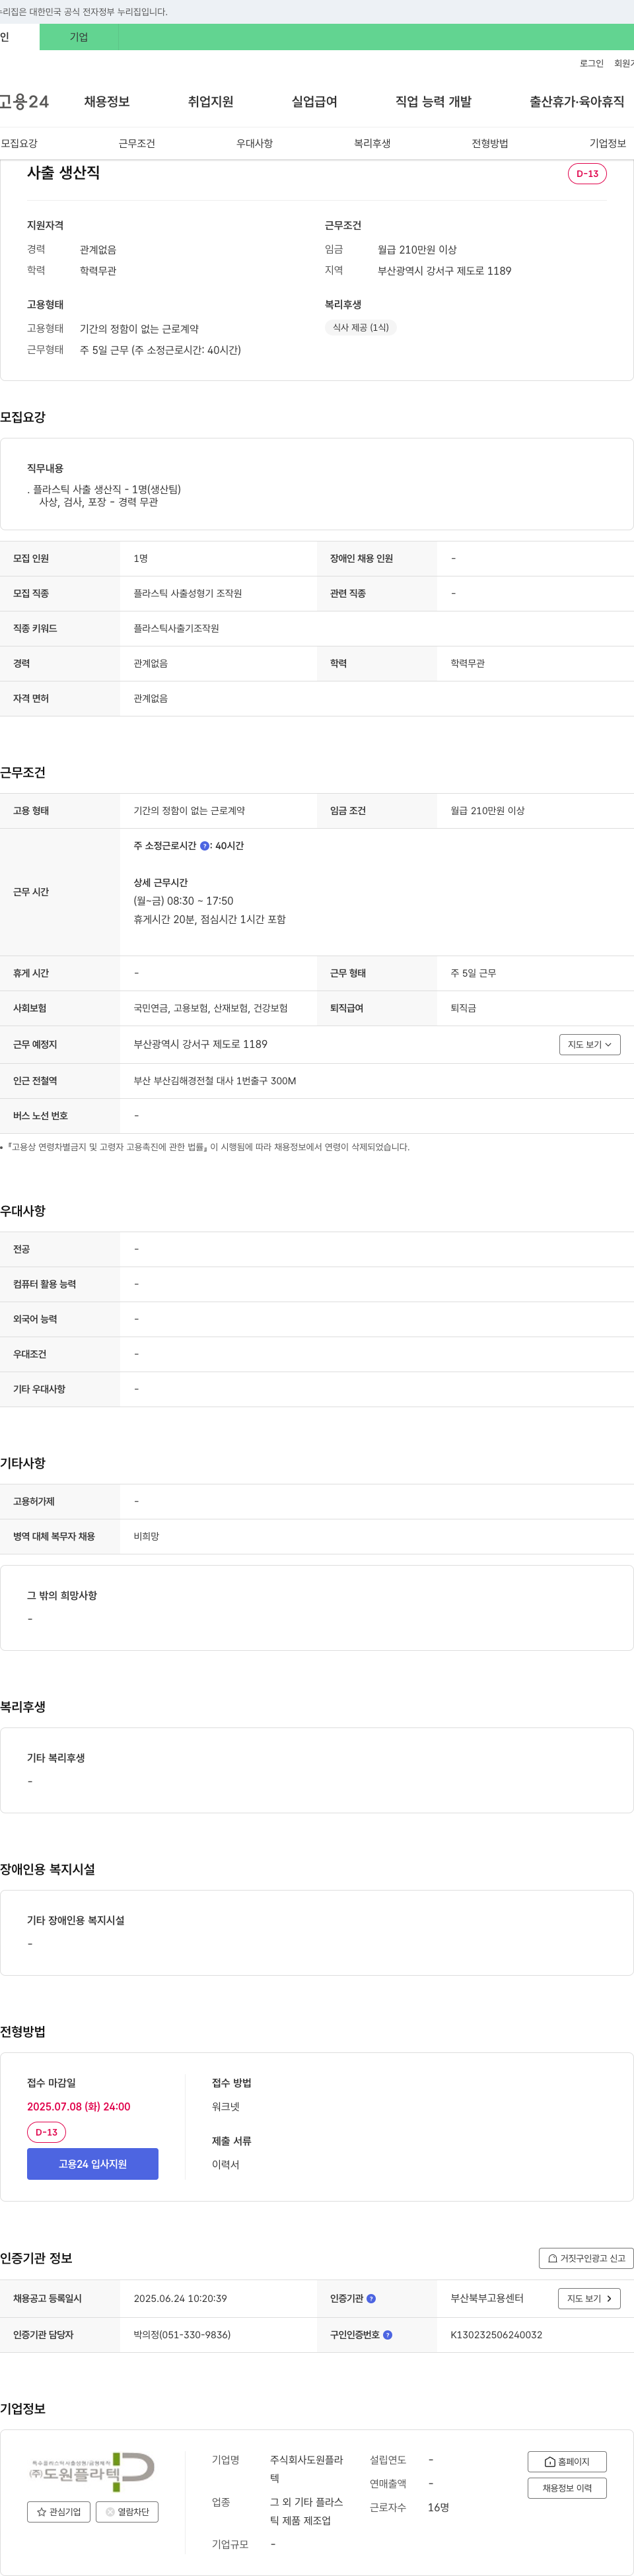Select the industry 그 외 기타 플라스틱 제품 제조업
This screenshot has width=634, height=2576.
click(307, 2511)
